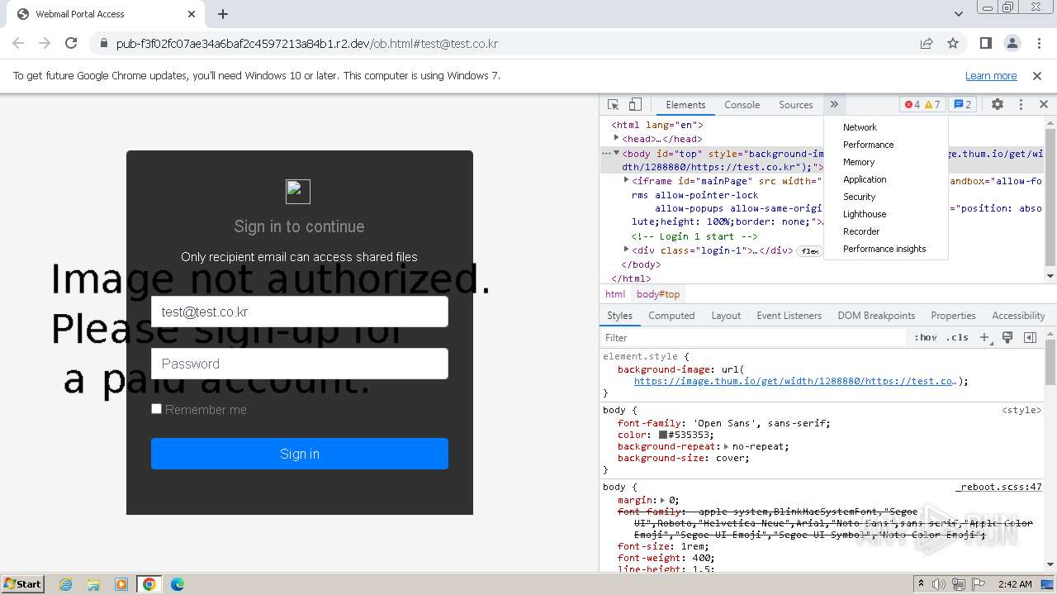Open File Explorer from the taskbar

pyautogui.click(x=93, y=584)
